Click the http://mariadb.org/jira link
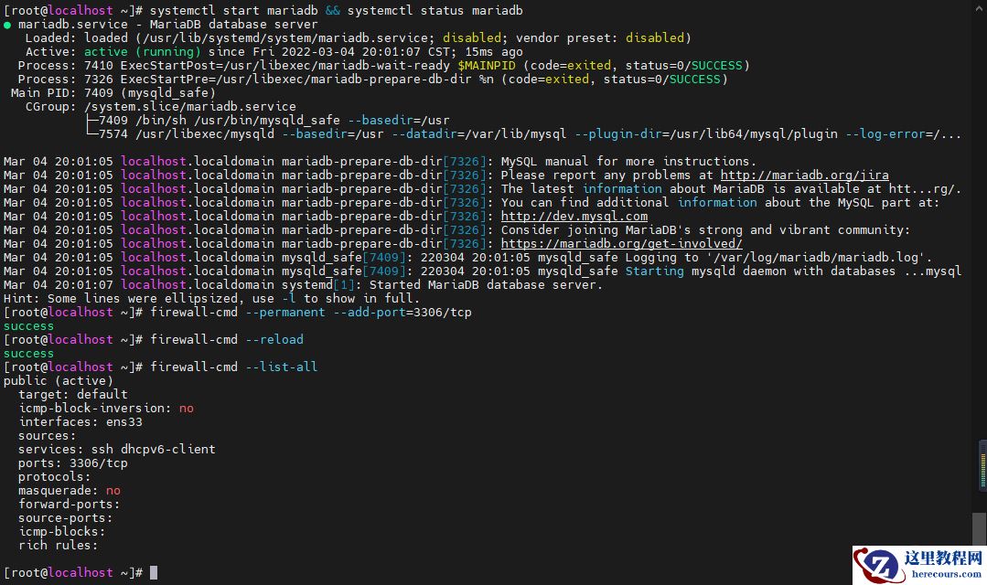This screenshot has width=987, height=585. pos(804,175)
